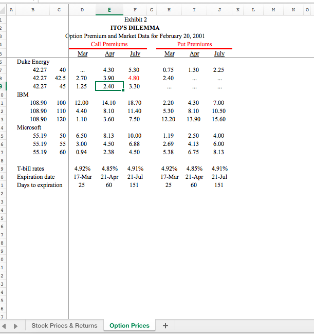Select Microsoft Apr call premium 8.13
This screenshot has width=314, height=334.
click(x=108, y=136)
